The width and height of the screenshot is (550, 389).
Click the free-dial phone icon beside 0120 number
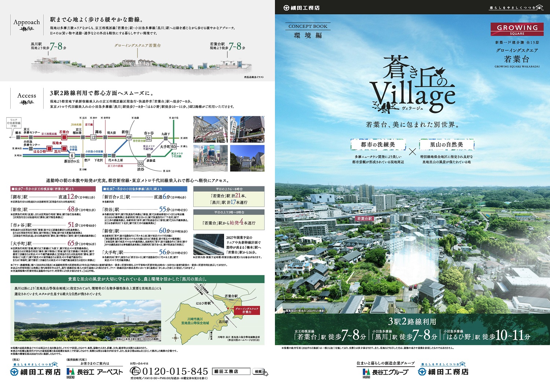coord(135,371)
